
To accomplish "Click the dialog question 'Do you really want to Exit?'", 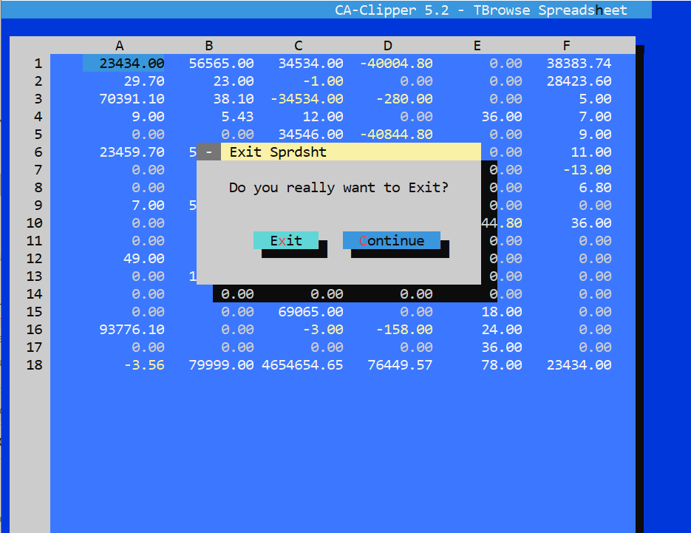I will (338, 188).
